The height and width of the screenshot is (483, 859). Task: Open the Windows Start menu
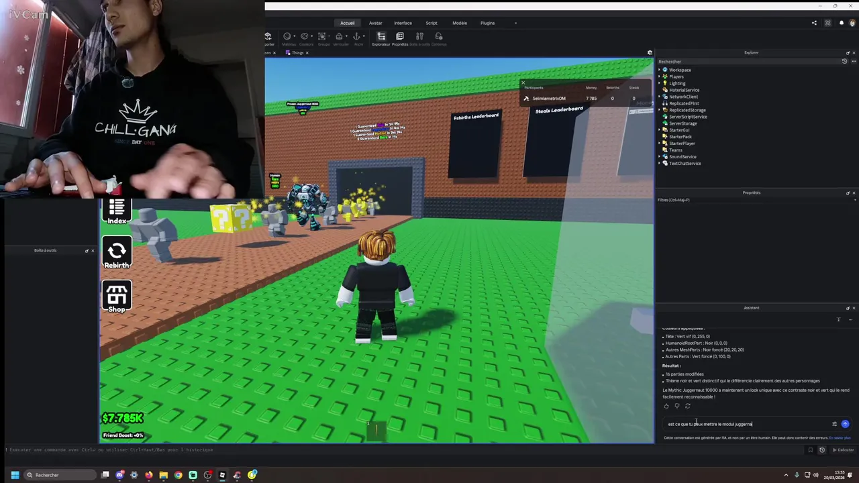coord(14,475)
